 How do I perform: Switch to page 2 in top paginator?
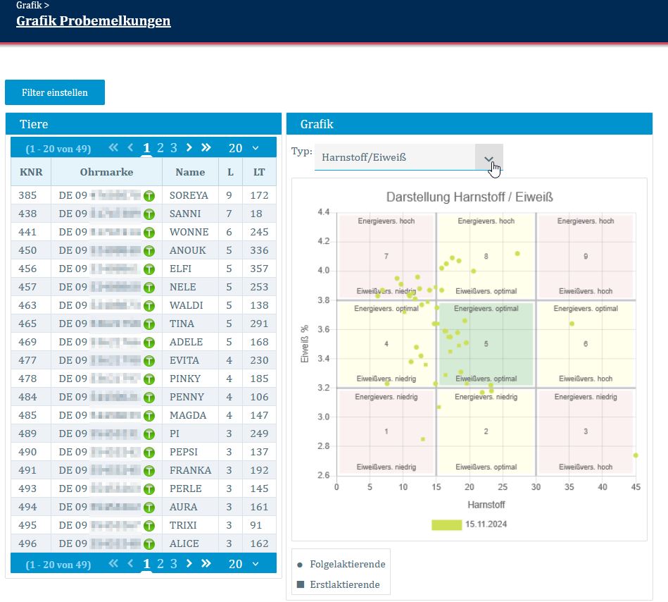tap(160, 148)
